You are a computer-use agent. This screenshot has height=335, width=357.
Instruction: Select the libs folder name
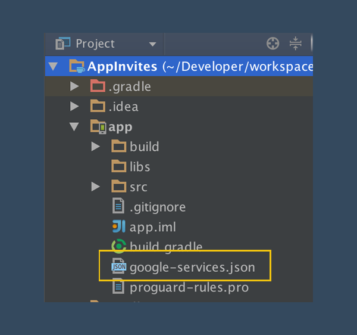pyautogui.click(x=140, y=166)
